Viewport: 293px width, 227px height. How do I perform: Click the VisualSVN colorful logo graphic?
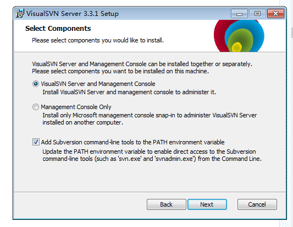239,36
